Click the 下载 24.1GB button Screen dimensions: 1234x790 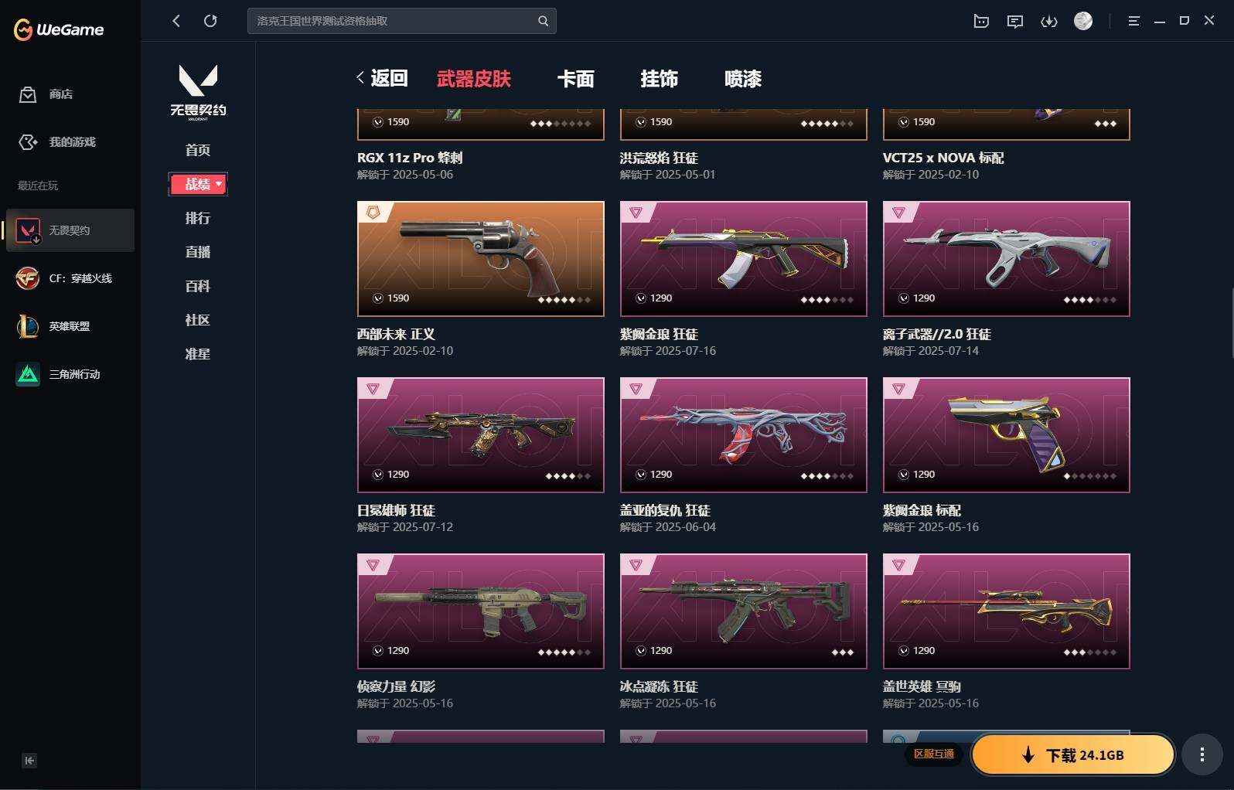[x=1073, y=754]
